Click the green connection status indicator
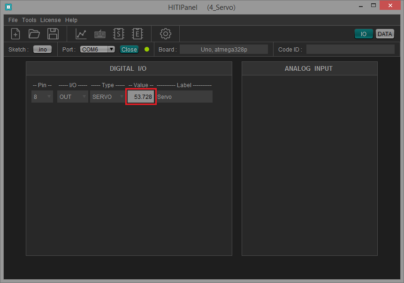This screenshot has width=404, height=283. pyautogui.click(x=147, y=49)
